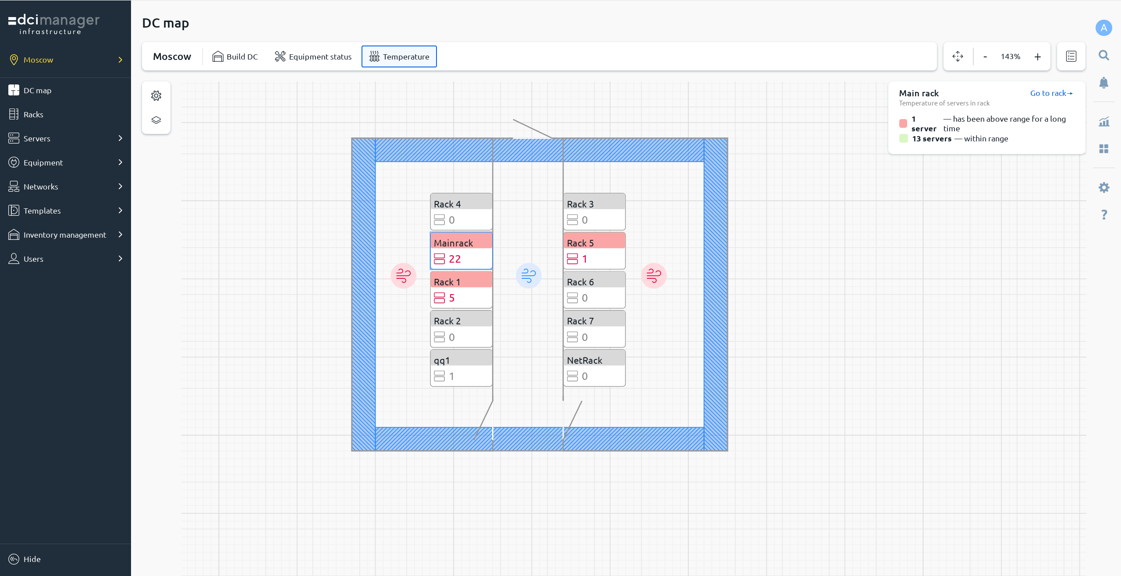Open the statistics chart icon
Screen dimensions: 1121x576
tap(1103, 122)
